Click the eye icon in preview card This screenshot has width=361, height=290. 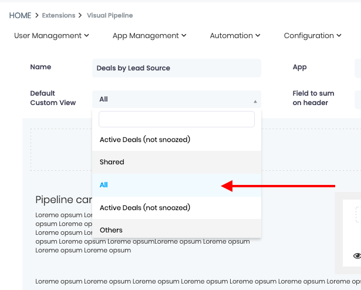pos(357,256)
